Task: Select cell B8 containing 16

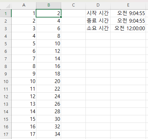Action: tap(49, 66)
